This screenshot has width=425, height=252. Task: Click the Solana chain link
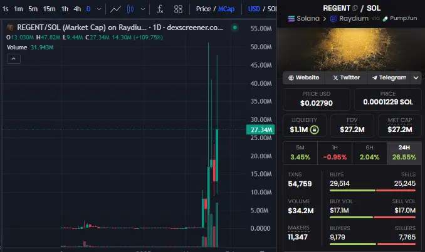point(303,18)
